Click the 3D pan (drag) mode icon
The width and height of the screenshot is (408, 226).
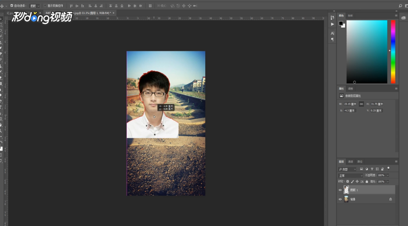[x=184, y=6]
